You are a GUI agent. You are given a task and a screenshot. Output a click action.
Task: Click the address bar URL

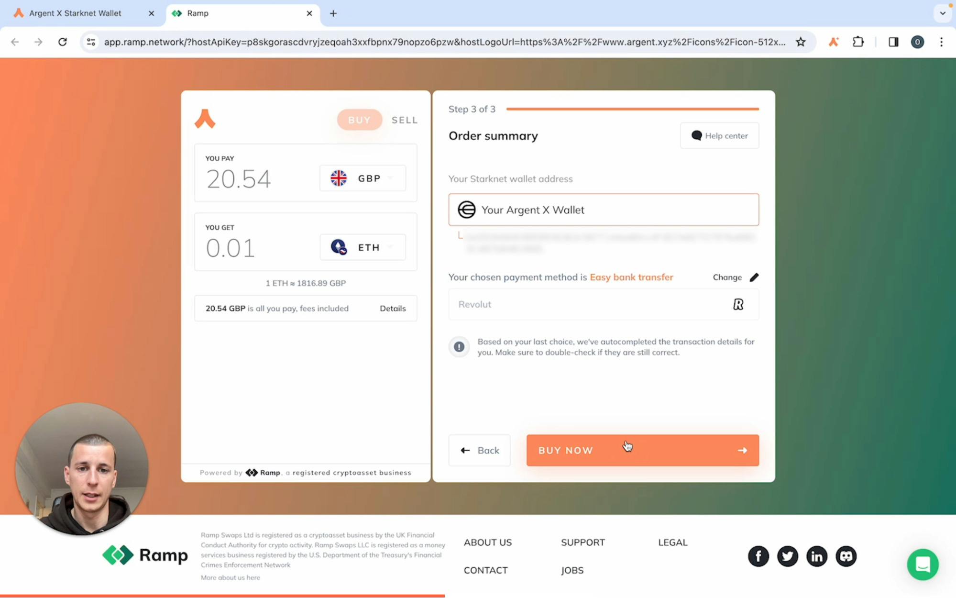point(444,42)
